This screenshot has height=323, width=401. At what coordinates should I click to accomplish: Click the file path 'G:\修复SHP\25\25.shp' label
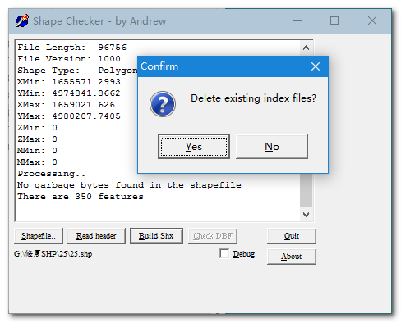[53, 254]
